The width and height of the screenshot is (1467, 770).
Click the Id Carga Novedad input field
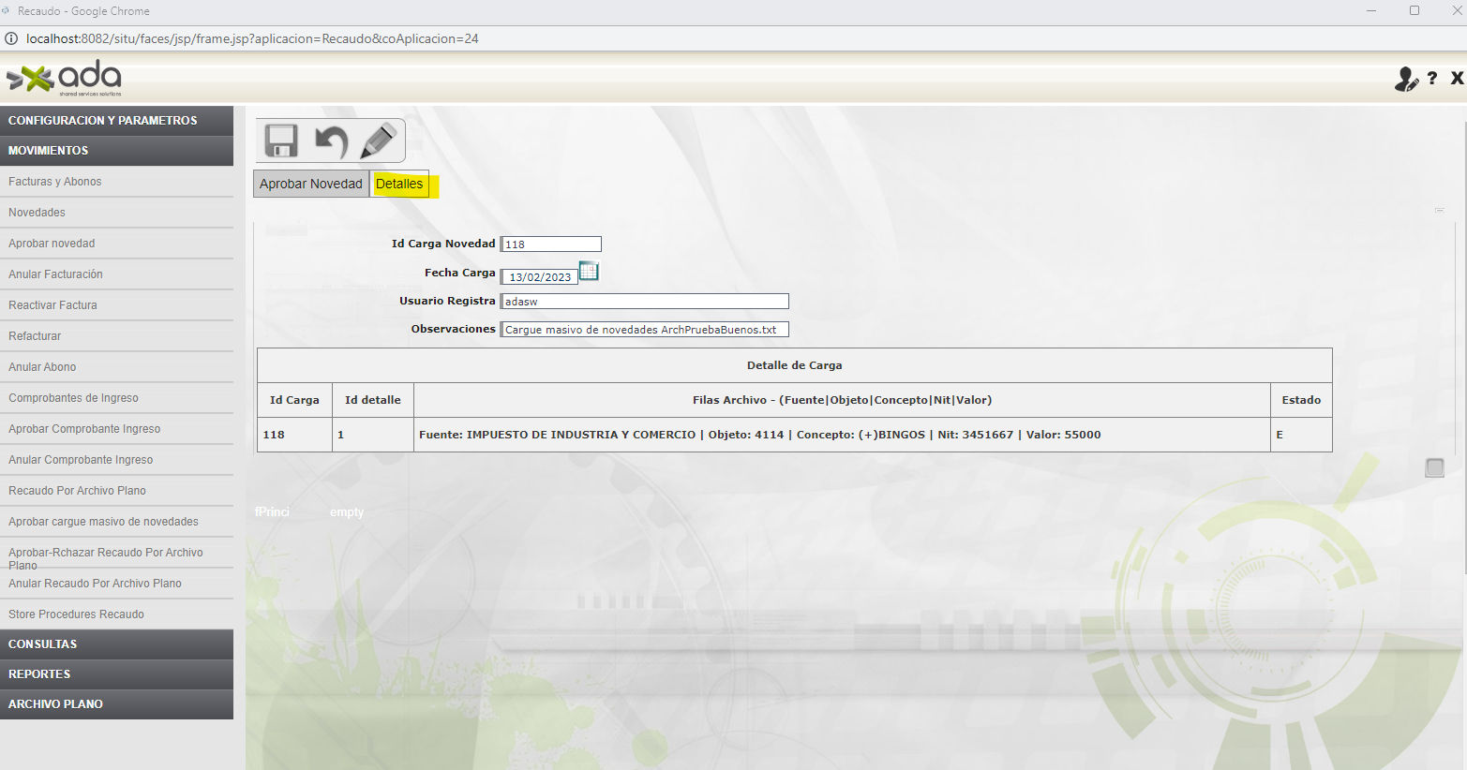551,244
